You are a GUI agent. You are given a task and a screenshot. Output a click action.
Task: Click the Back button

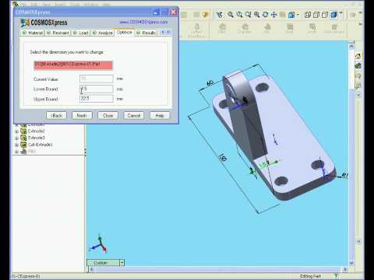pyautogui.click(x=56, y=115)
